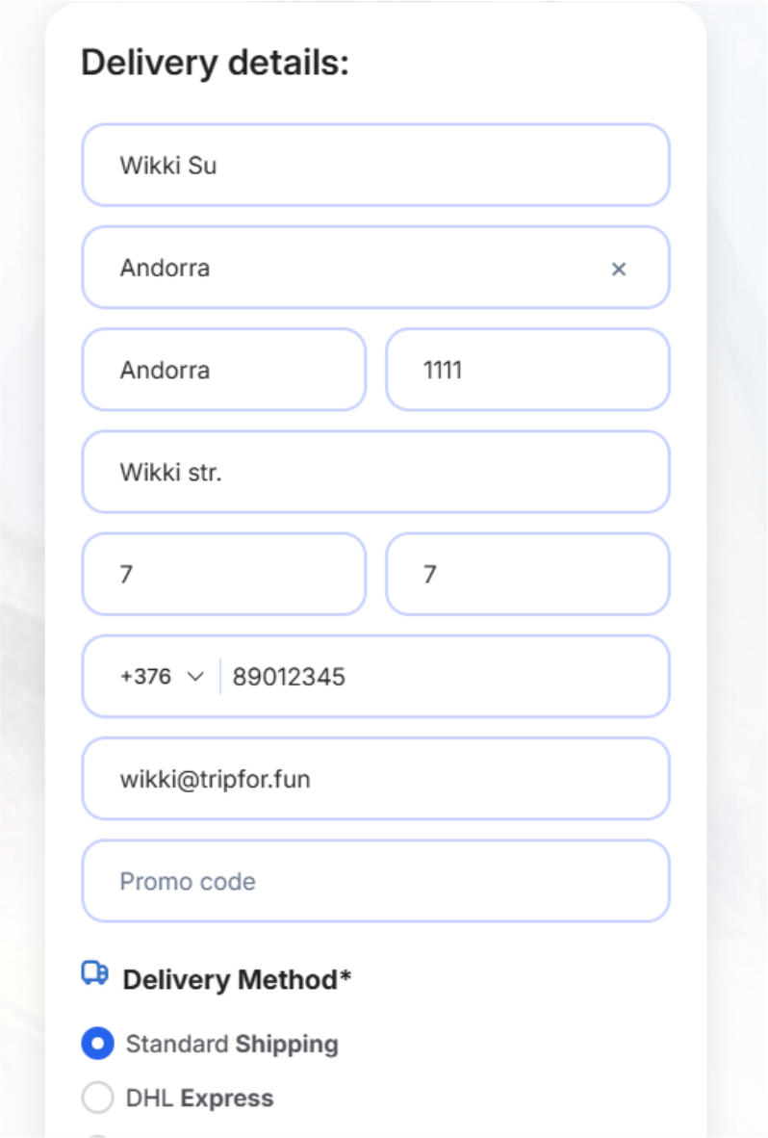Click the Promo code input field

coord(375,881)
